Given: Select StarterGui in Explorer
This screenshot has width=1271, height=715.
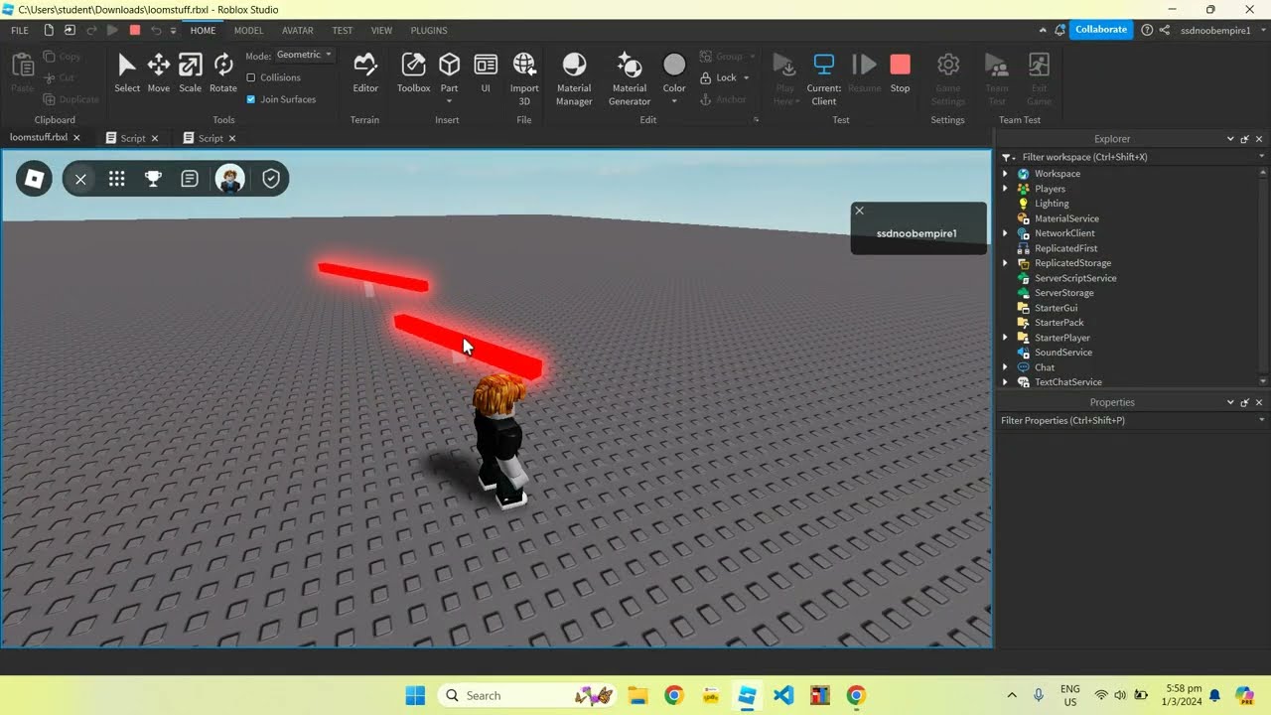Looking at the screenshot, I should 1056,308.
